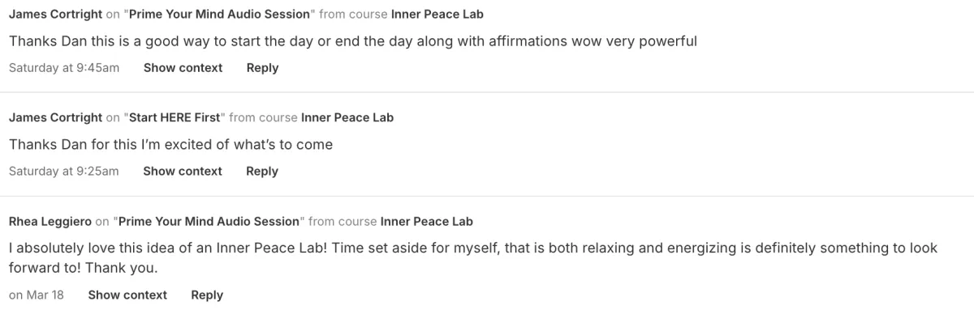
Task: Open the "Start HERE First" lesson link
Action: pos(174,117)
